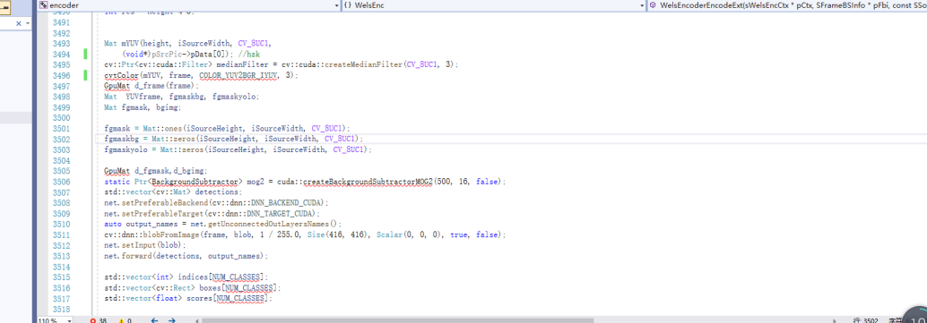Screen dimensions: 927x323
Task: Click the line number status '行: 3502'
Action: click(x=865, y=320)
